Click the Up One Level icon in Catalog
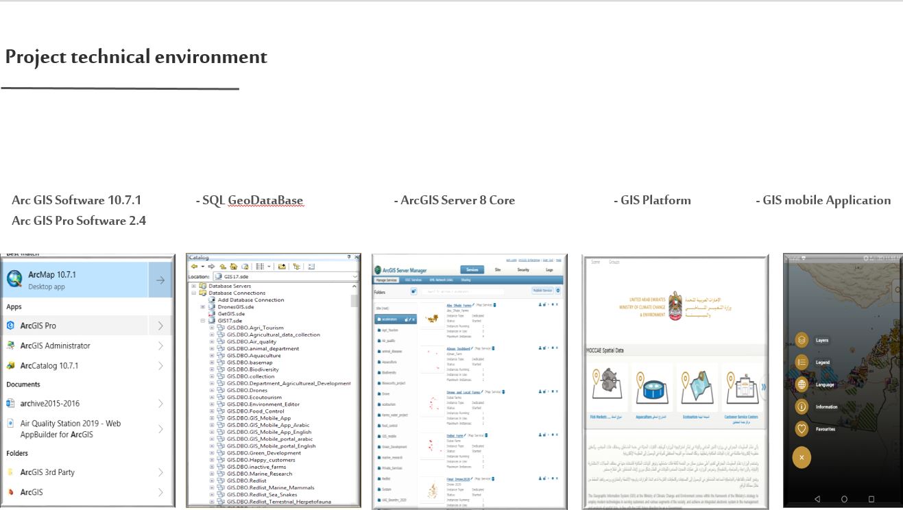903x510 pixels. pyautogui.click(x=223, y=267)
